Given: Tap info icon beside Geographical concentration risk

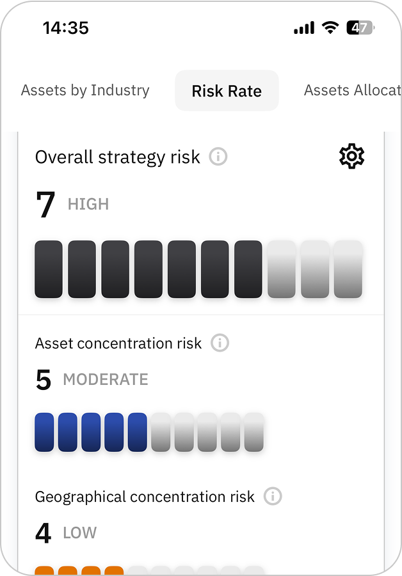Looking at the screenshot, I should 273,497.
